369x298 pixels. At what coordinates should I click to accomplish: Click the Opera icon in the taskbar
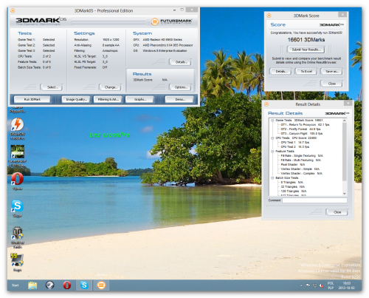click(67, 285)
